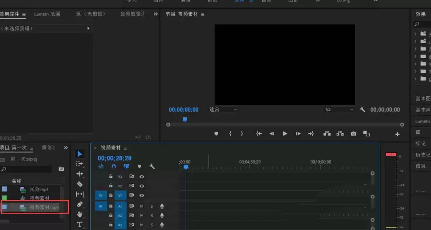431x230 pixels.
Task: Open the 效果控件 tab
Action: tap(10, 14)
